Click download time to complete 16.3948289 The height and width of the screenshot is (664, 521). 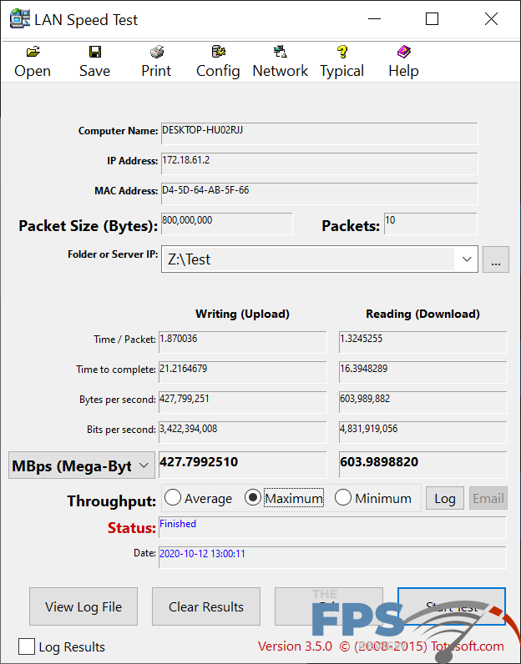coord(422,372)
